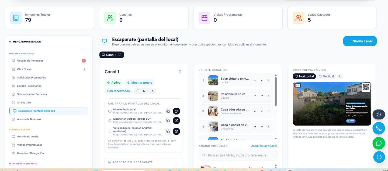Remove Residencial in Cijuela from the channel

[x=268, y=96]
